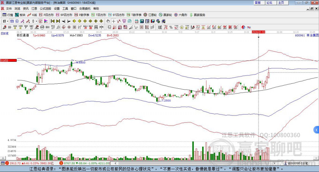Open the 行情 market quotes view

tap(8, 15)
